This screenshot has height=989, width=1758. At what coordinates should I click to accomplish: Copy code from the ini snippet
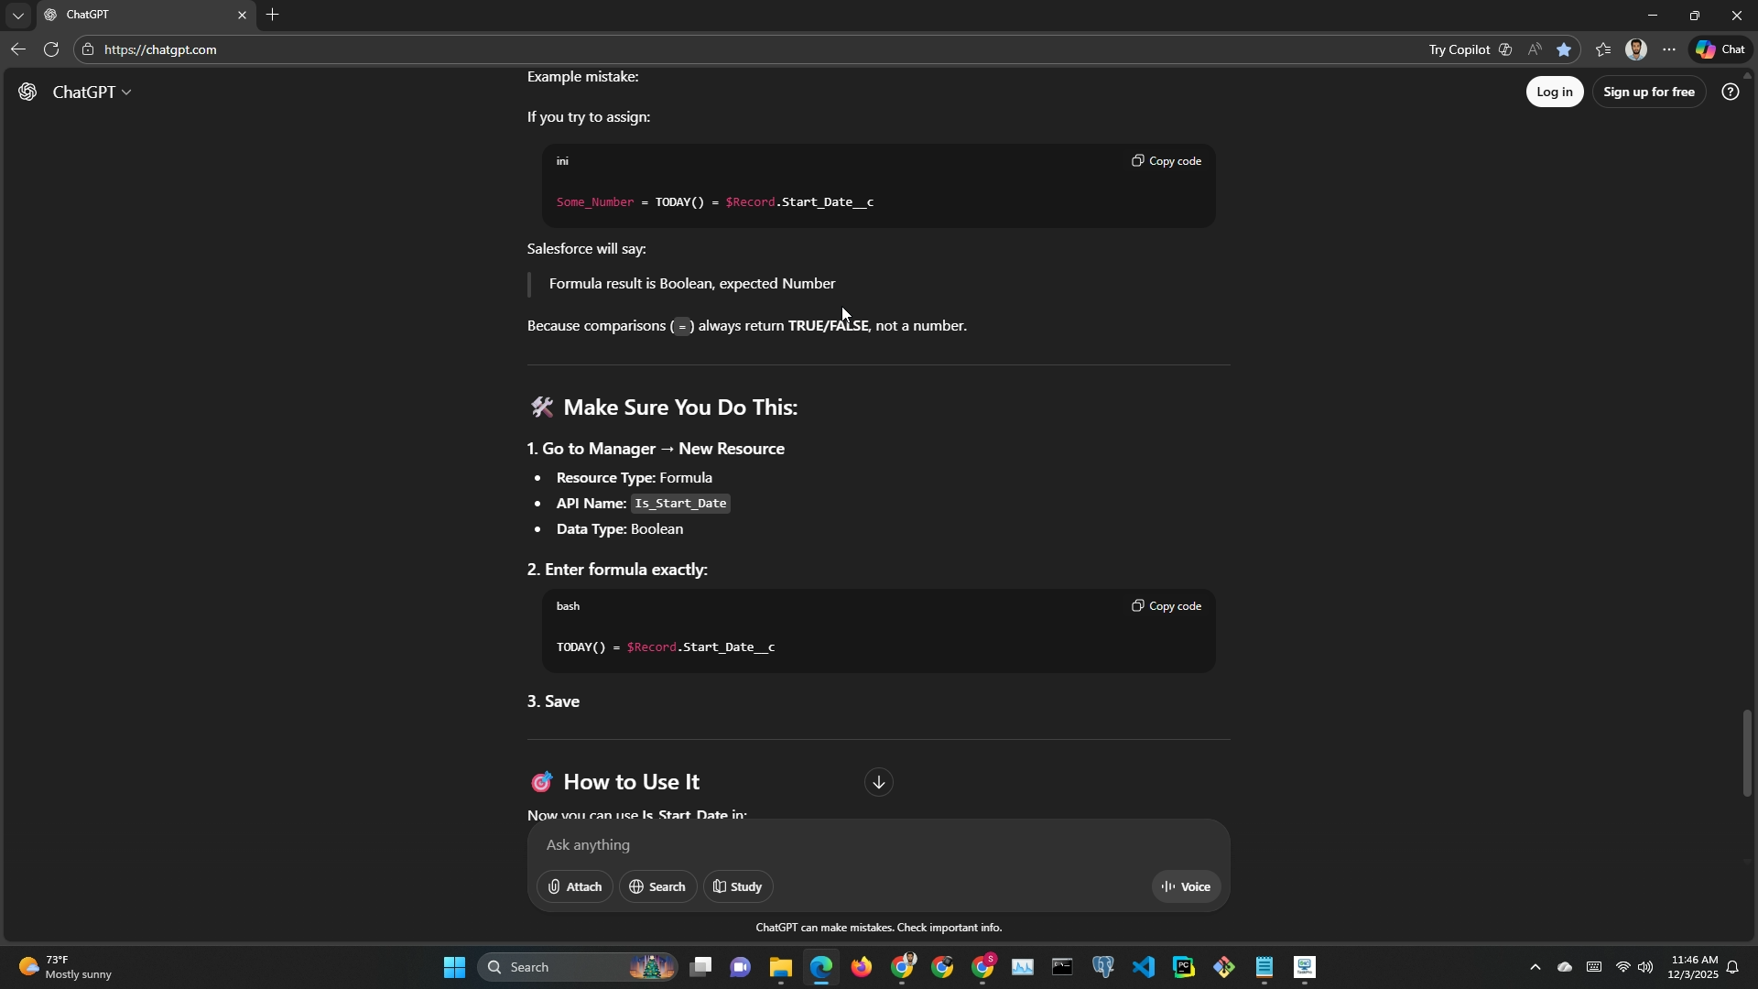[1167, 161]
